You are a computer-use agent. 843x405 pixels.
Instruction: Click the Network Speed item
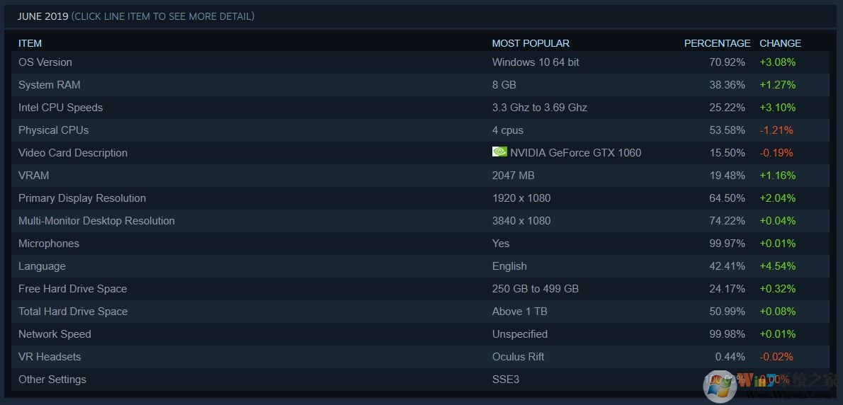coord(55,334)
